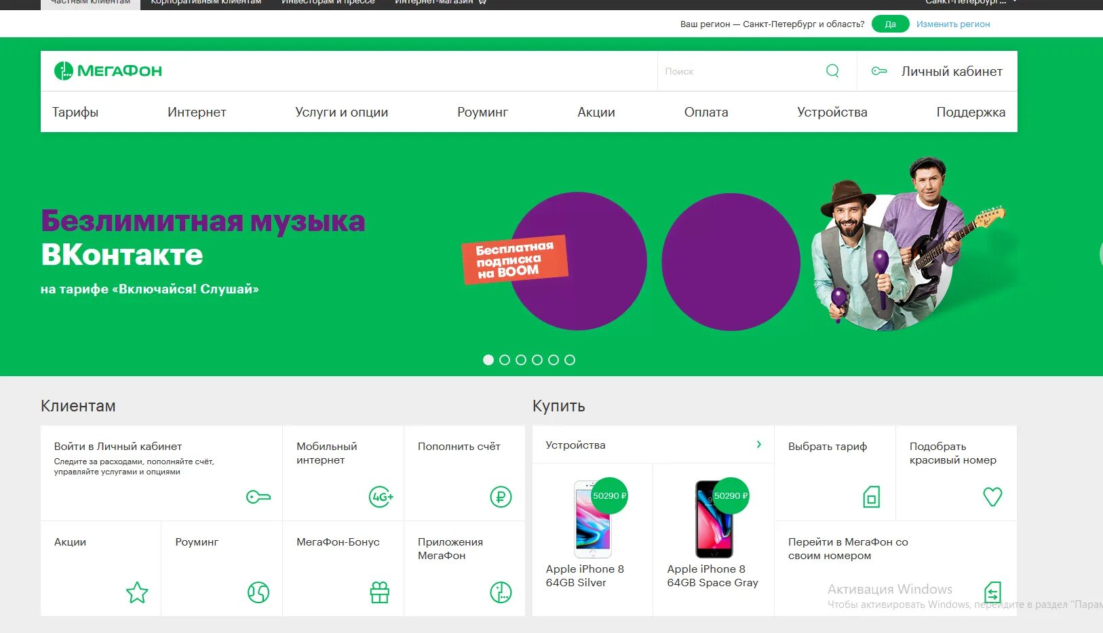The height and width of the screenshot is (633, 1103).
Task: Click the SIM card icon under Выбрать тариф
Action: click(x=872, y=497)
